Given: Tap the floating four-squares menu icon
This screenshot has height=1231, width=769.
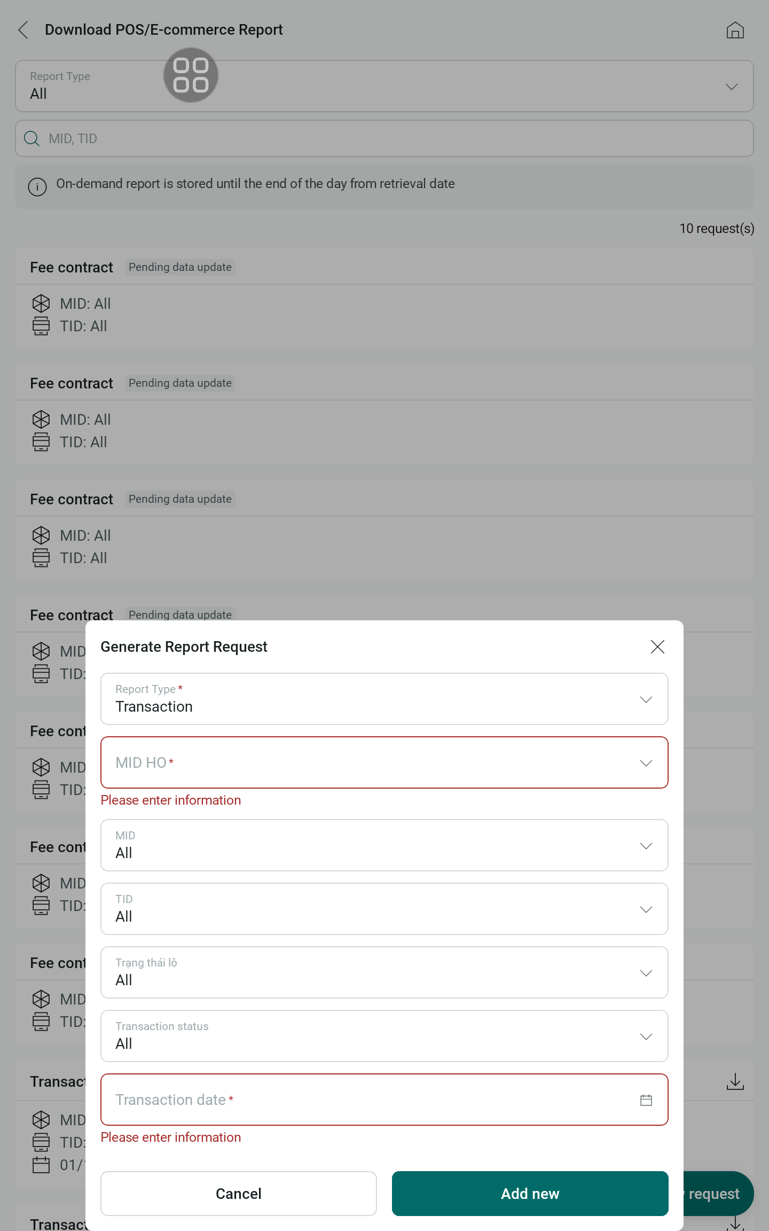Looking at the screenshot, I should (191, 75).
